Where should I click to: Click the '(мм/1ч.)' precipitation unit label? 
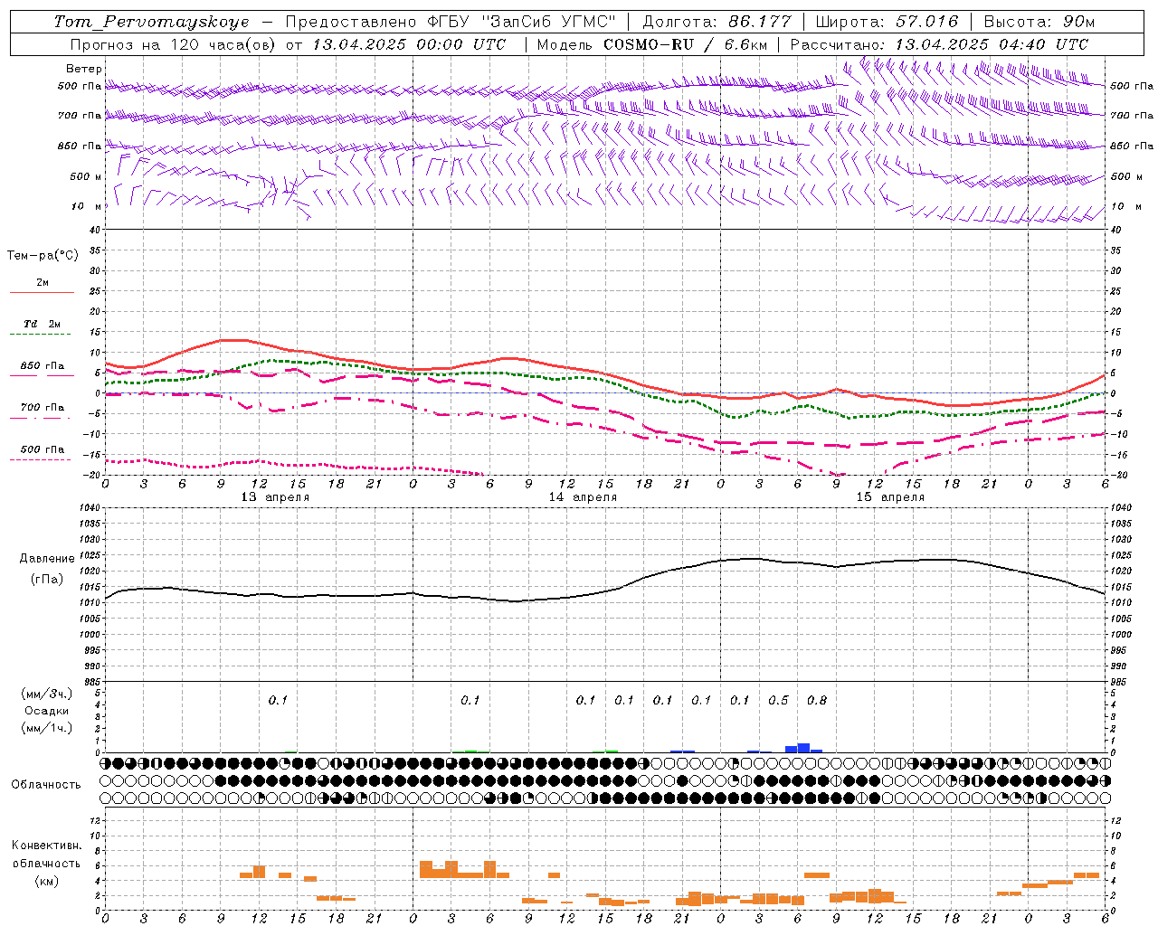tap(47, 728)
